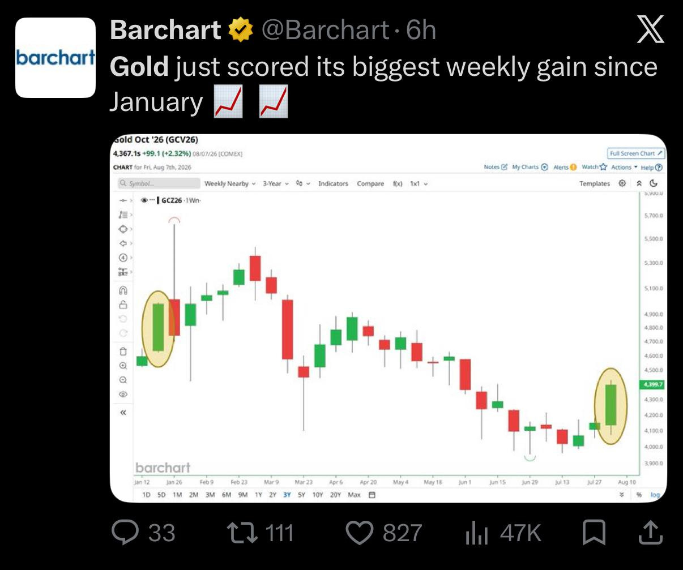The height and width of the screenshot is (570, 683).
Task: Click the X logo in the corner
Action: pyautogui.click(x=650, y=30)
